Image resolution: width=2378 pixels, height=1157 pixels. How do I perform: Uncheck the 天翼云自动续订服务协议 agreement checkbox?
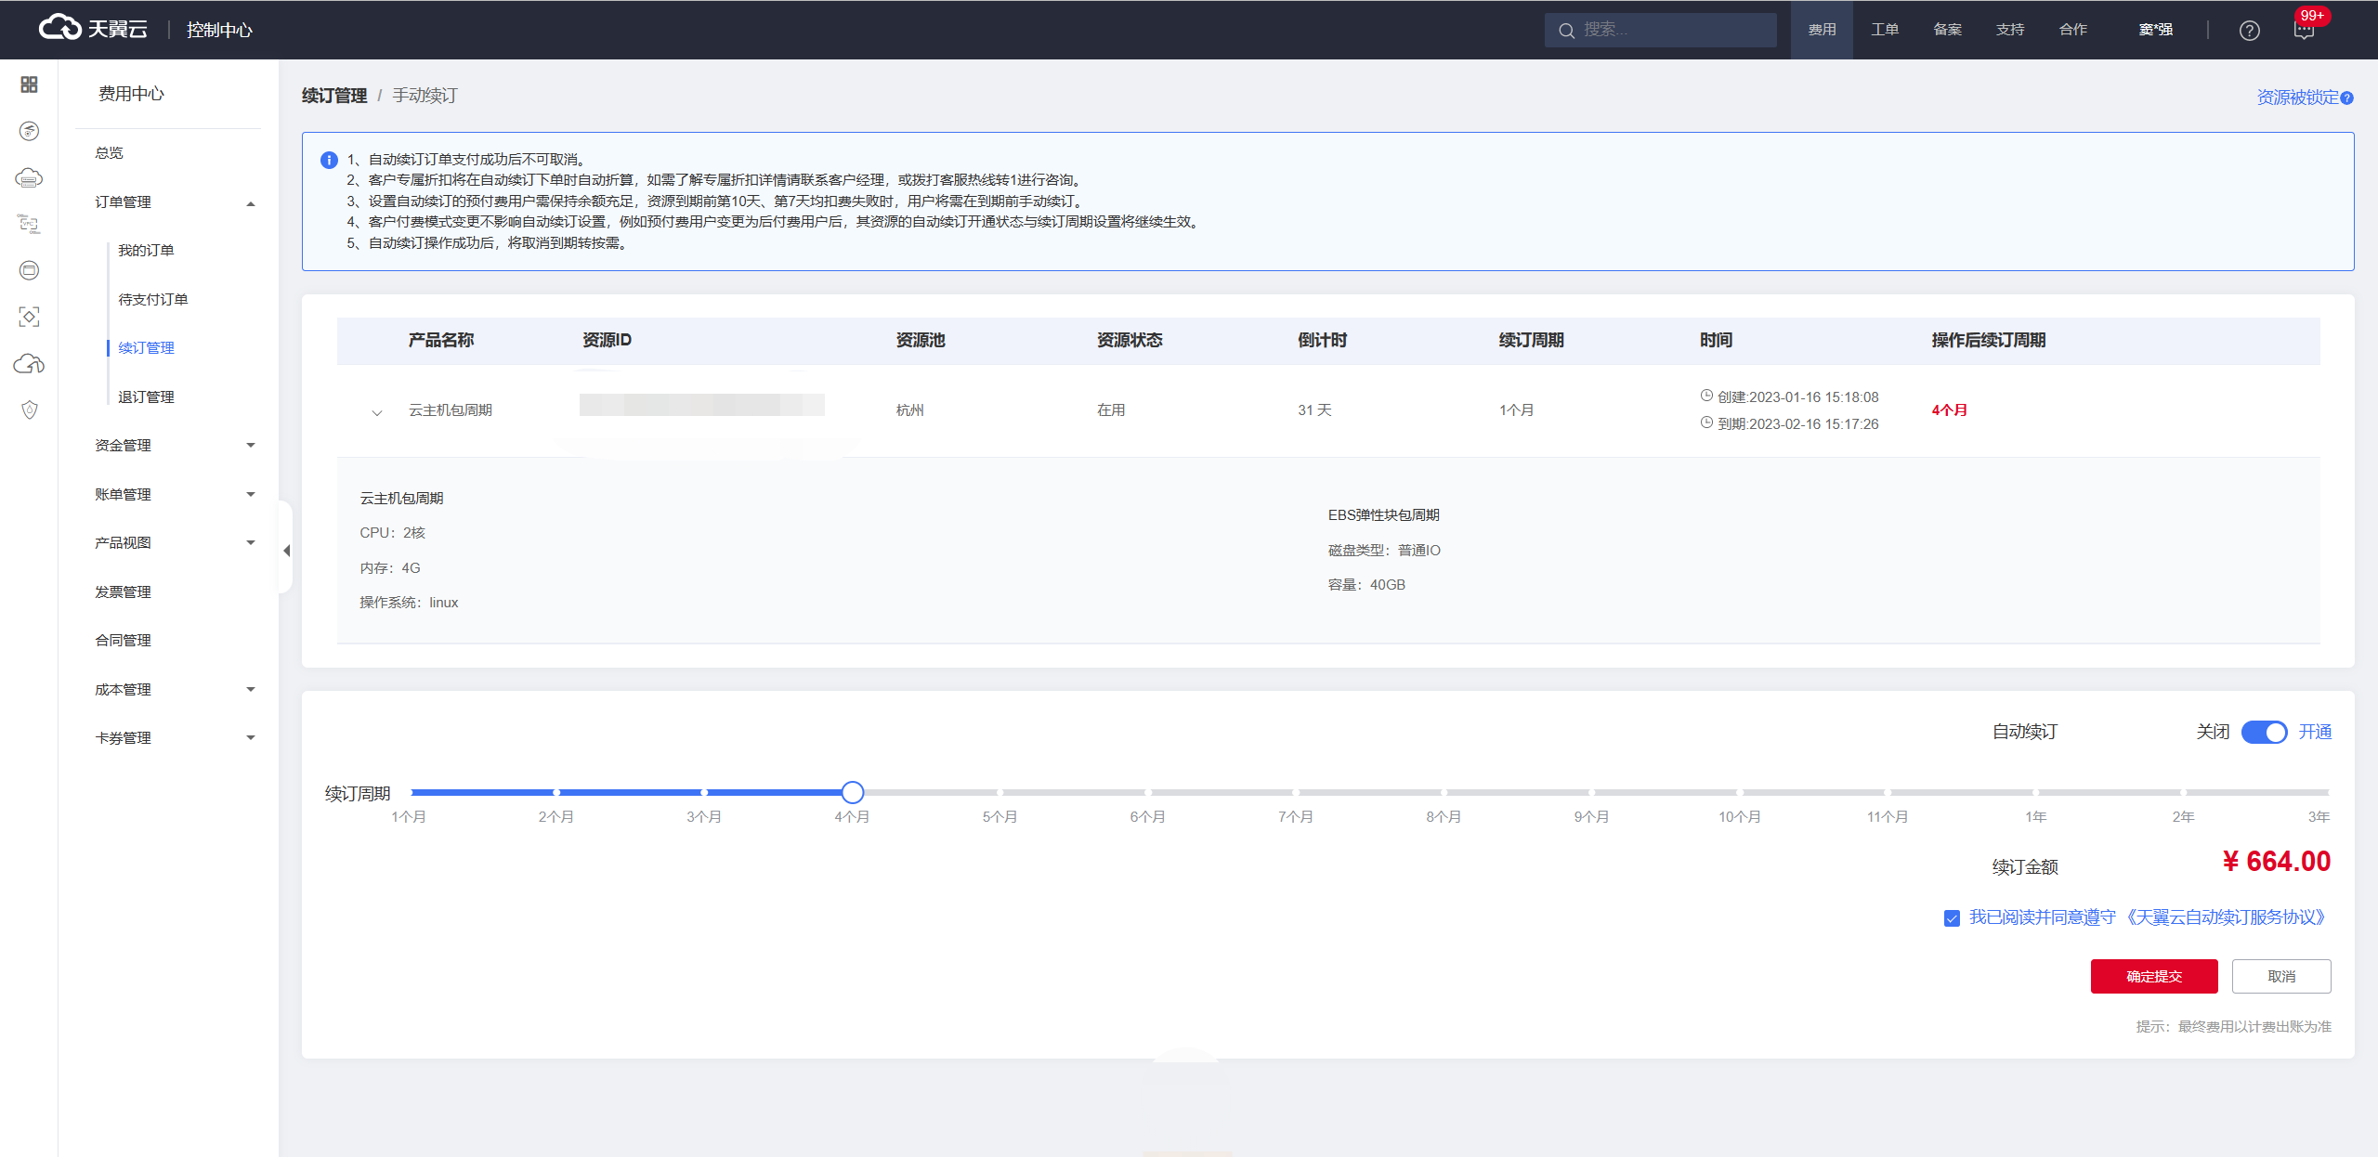[x=1952, y=918]
